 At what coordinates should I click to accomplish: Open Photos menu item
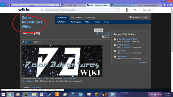pyautogui.click(x=97, y=22)
